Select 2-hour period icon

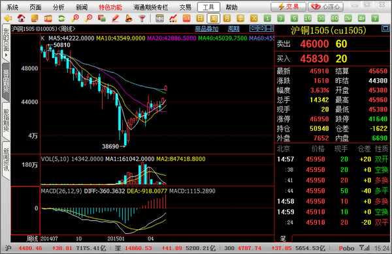click(x=348, y=18)
